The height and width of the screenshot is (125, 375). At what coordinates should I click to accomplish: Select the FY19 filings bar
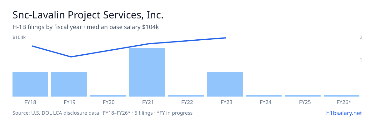tap(69, 84)
